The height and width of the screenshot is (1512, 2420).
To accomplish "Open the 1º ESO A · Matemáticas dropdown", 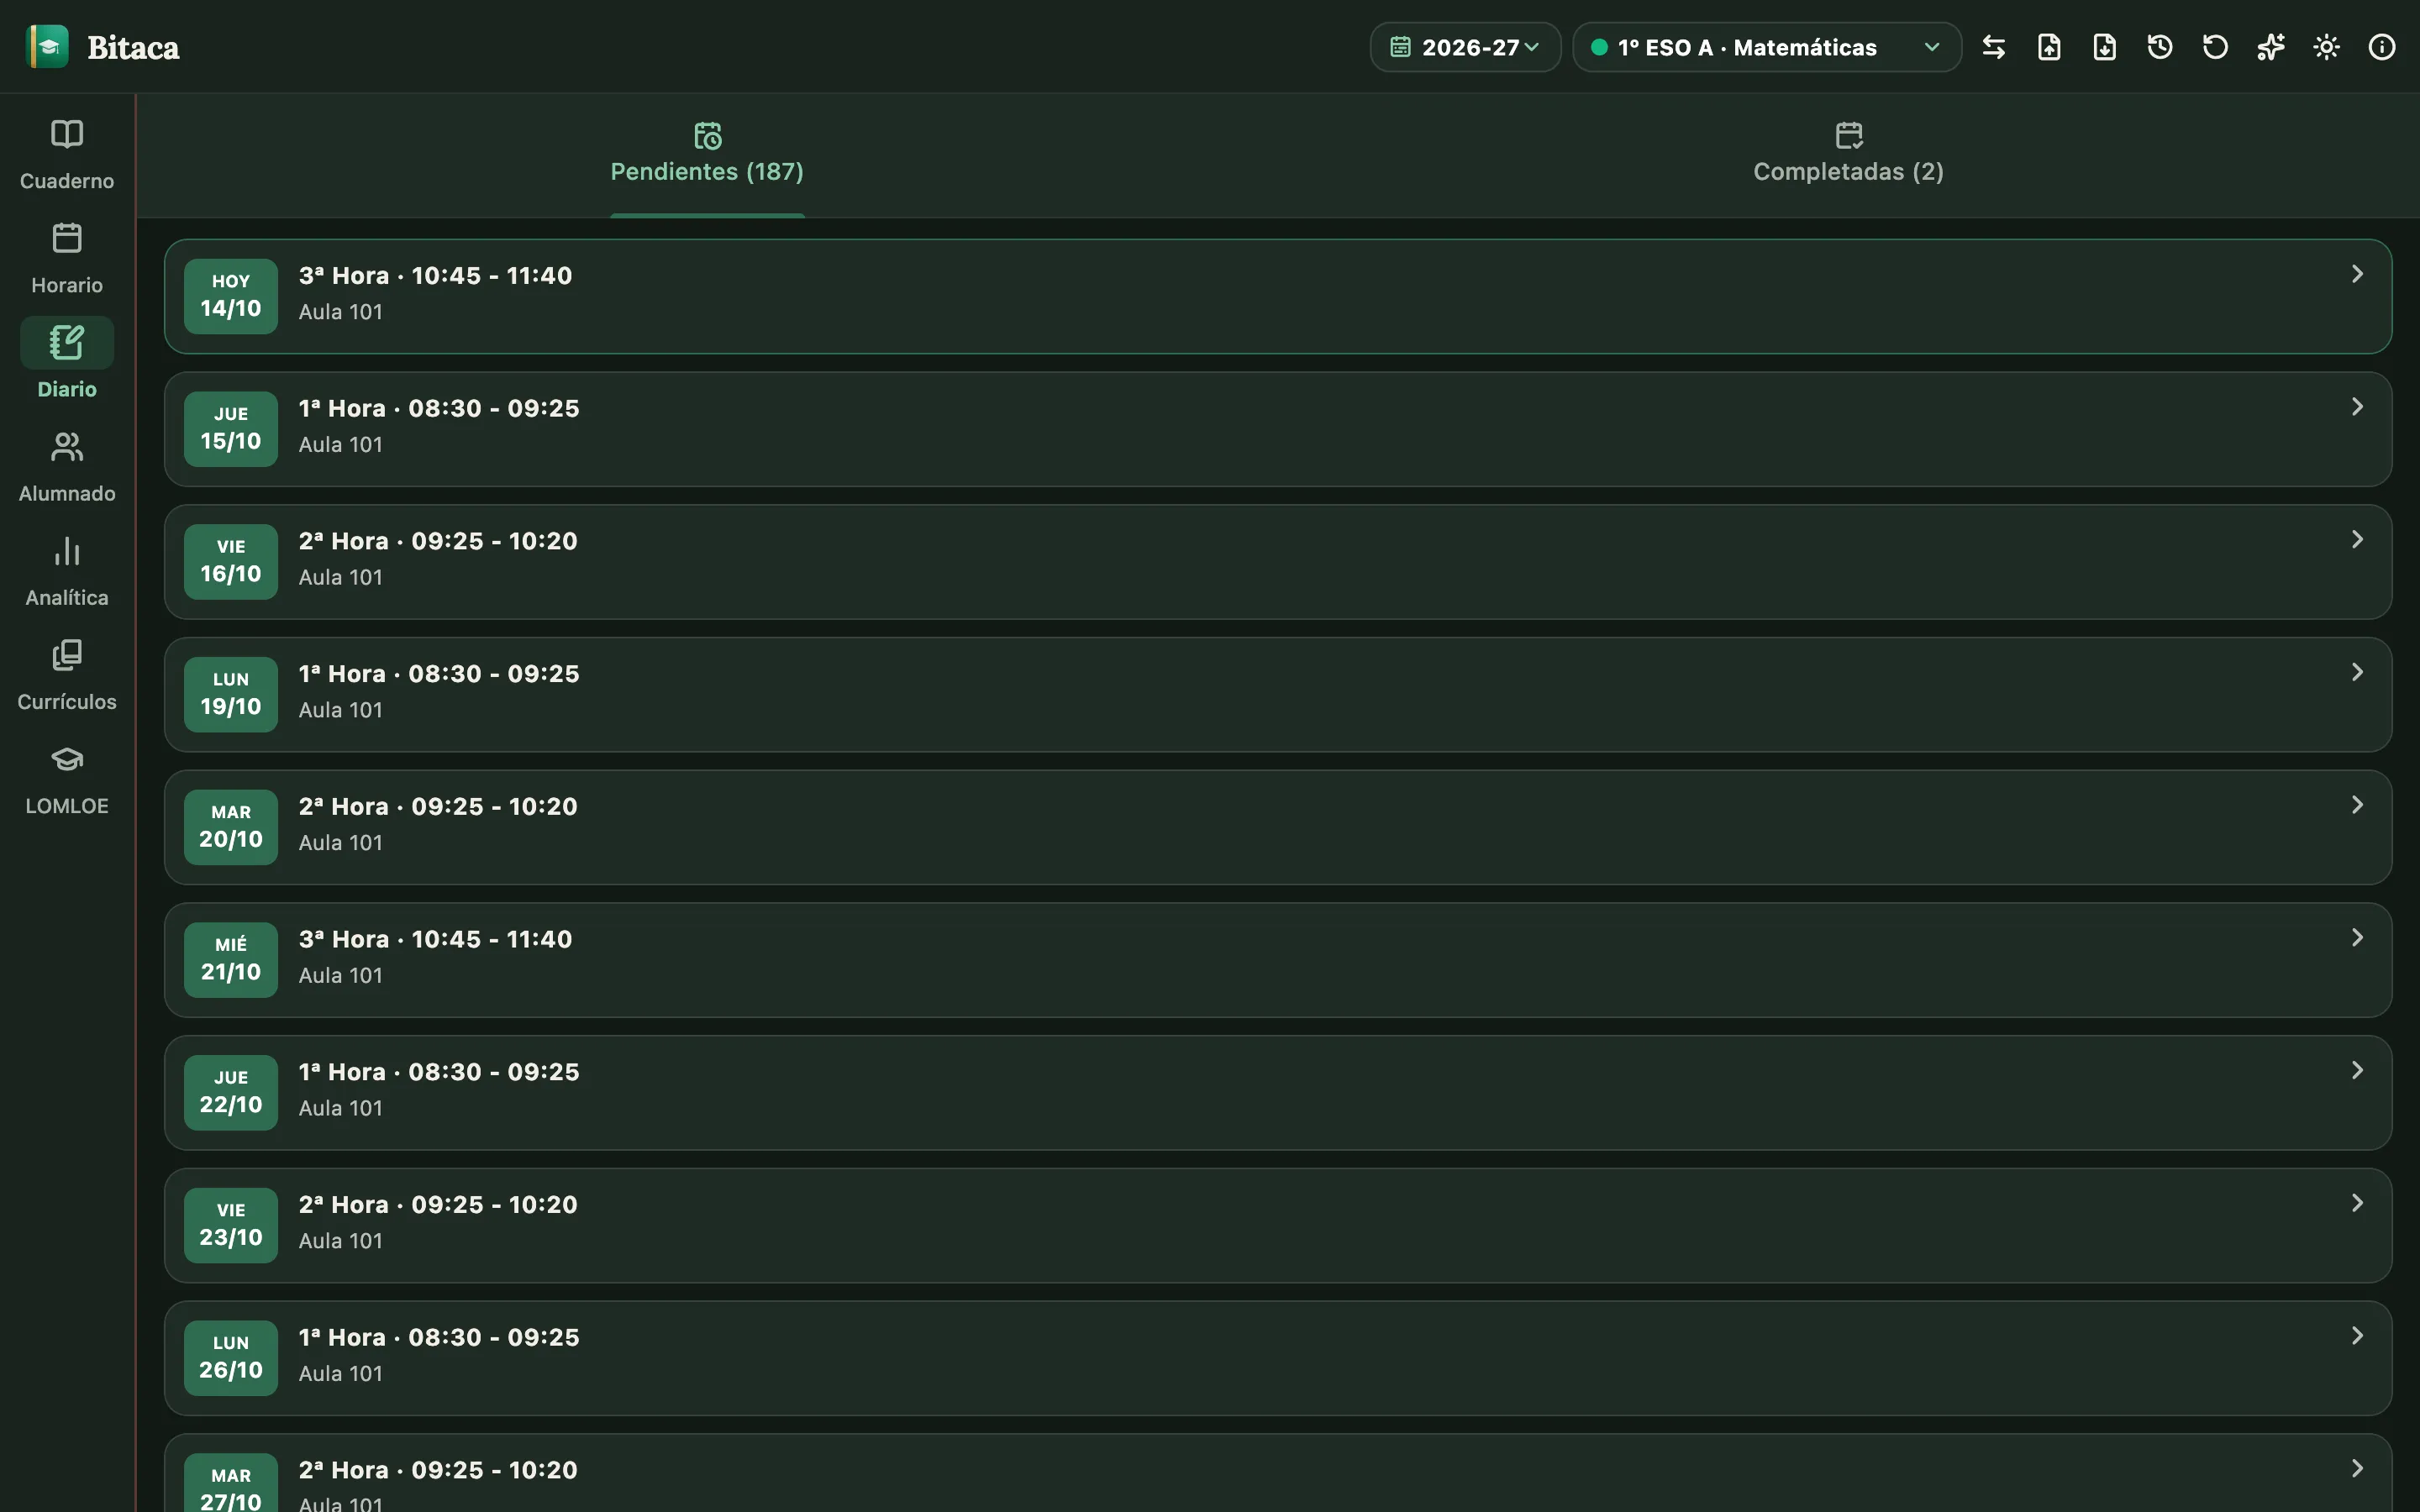I will pos(1766,47).
